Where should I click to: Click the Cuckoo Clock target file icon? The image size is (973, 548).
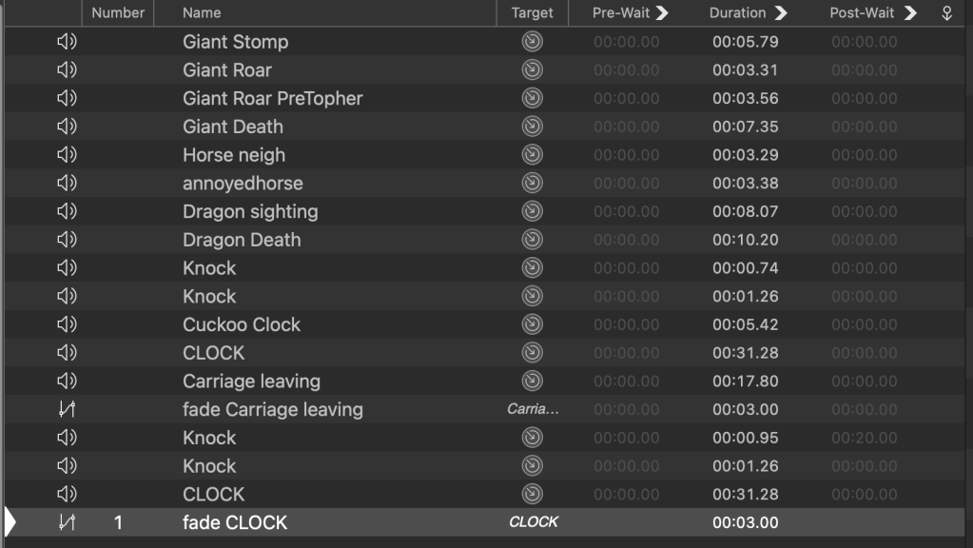click(532, 324)
